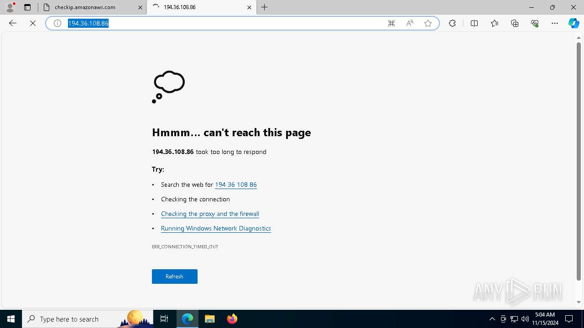The width and height of the screenshot is (584, 328).
Task: Add this page to favorites
Action: (x=428, y=23)
